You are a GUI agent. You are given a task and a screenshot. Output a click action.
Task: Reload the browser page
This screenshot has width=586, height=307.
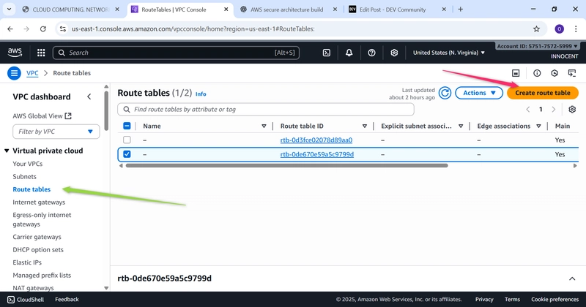tap(43, 29)
